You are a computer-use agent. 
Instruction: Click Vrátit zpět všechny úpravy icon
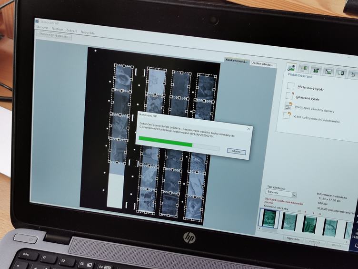pos(288,105)
